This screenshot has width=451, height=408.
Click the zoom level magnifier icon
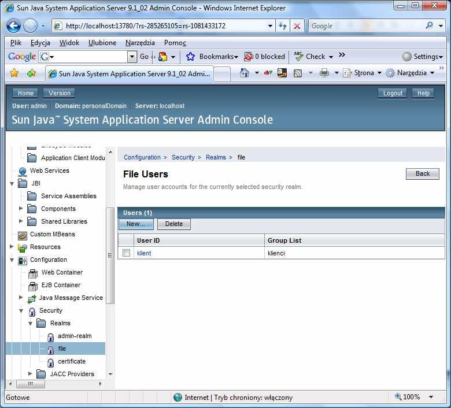(398, 396)
